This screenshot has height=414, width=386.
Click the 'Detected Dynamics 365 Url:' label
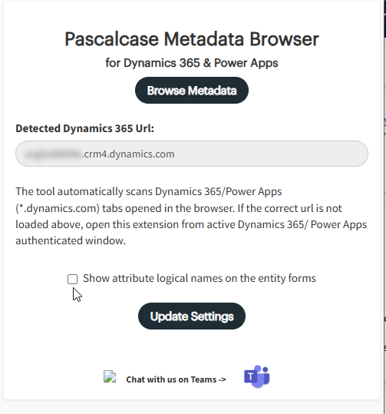(84, 128)
